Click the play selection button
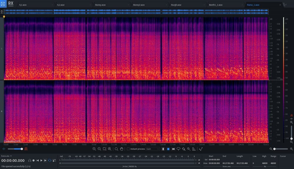 [x=45, y=160]
